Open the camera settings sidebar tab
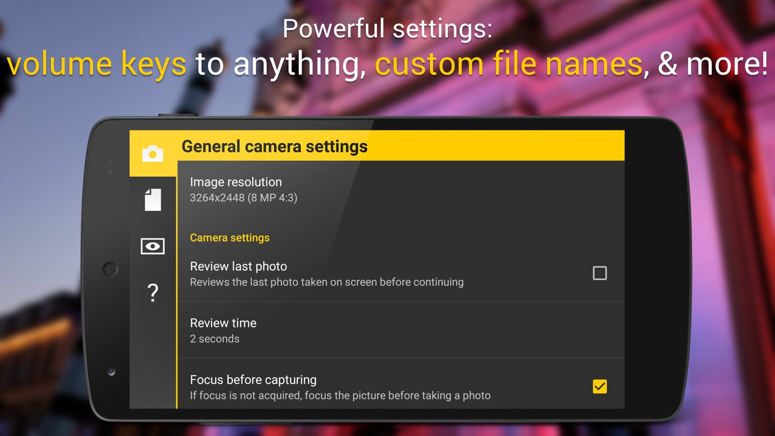The height and width of the screenshot is (436, 775). point(153,154)
